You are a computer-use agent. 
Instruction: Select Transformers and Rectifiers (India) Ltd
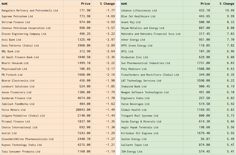pyautogui.click(x=150, y=75)
